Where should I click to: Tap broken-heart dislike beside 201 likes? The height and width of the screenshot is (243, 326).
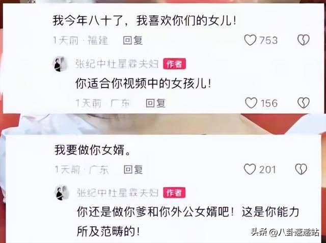coord(301,169)
